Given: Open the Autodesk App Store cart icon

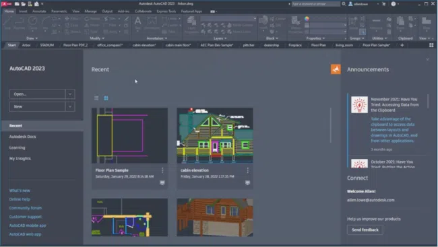Looking at the screenshot, I should click(x=384, y=4).
